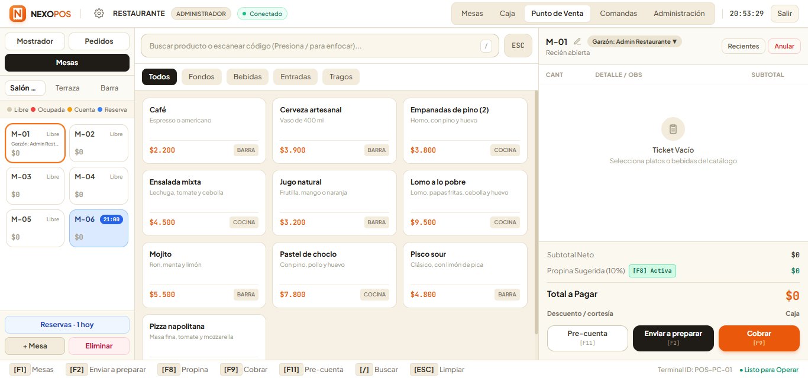This screenshot has width=808, height=378.
Task: Filter products by Todos
Action: pos(159,77)
